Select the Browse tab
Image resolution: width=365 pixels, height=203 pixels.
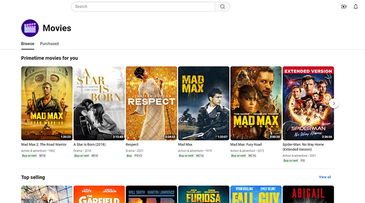pos(28,44)
